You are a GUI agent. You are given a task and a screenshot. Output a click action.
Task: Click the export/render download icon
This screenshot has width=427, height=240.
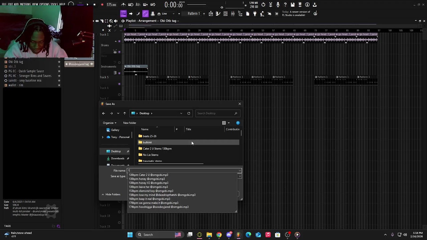tap(315, 5)
